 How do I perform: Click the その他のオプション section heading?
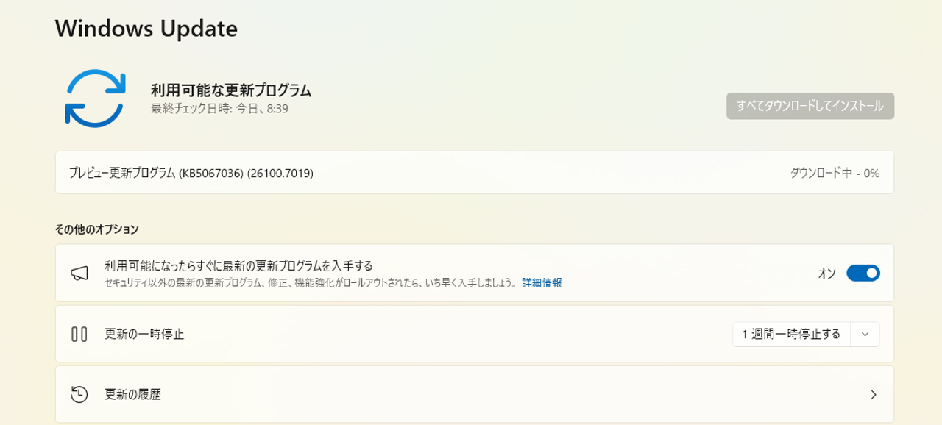pyautogui.click(x=96, y=229)
